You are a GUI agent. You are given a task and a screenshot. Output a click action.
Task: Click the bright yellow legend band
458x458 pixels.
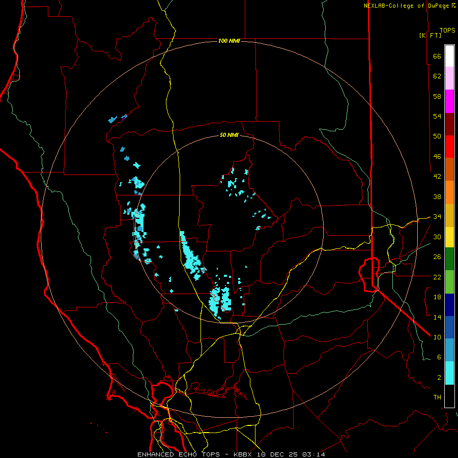(449, 237)
